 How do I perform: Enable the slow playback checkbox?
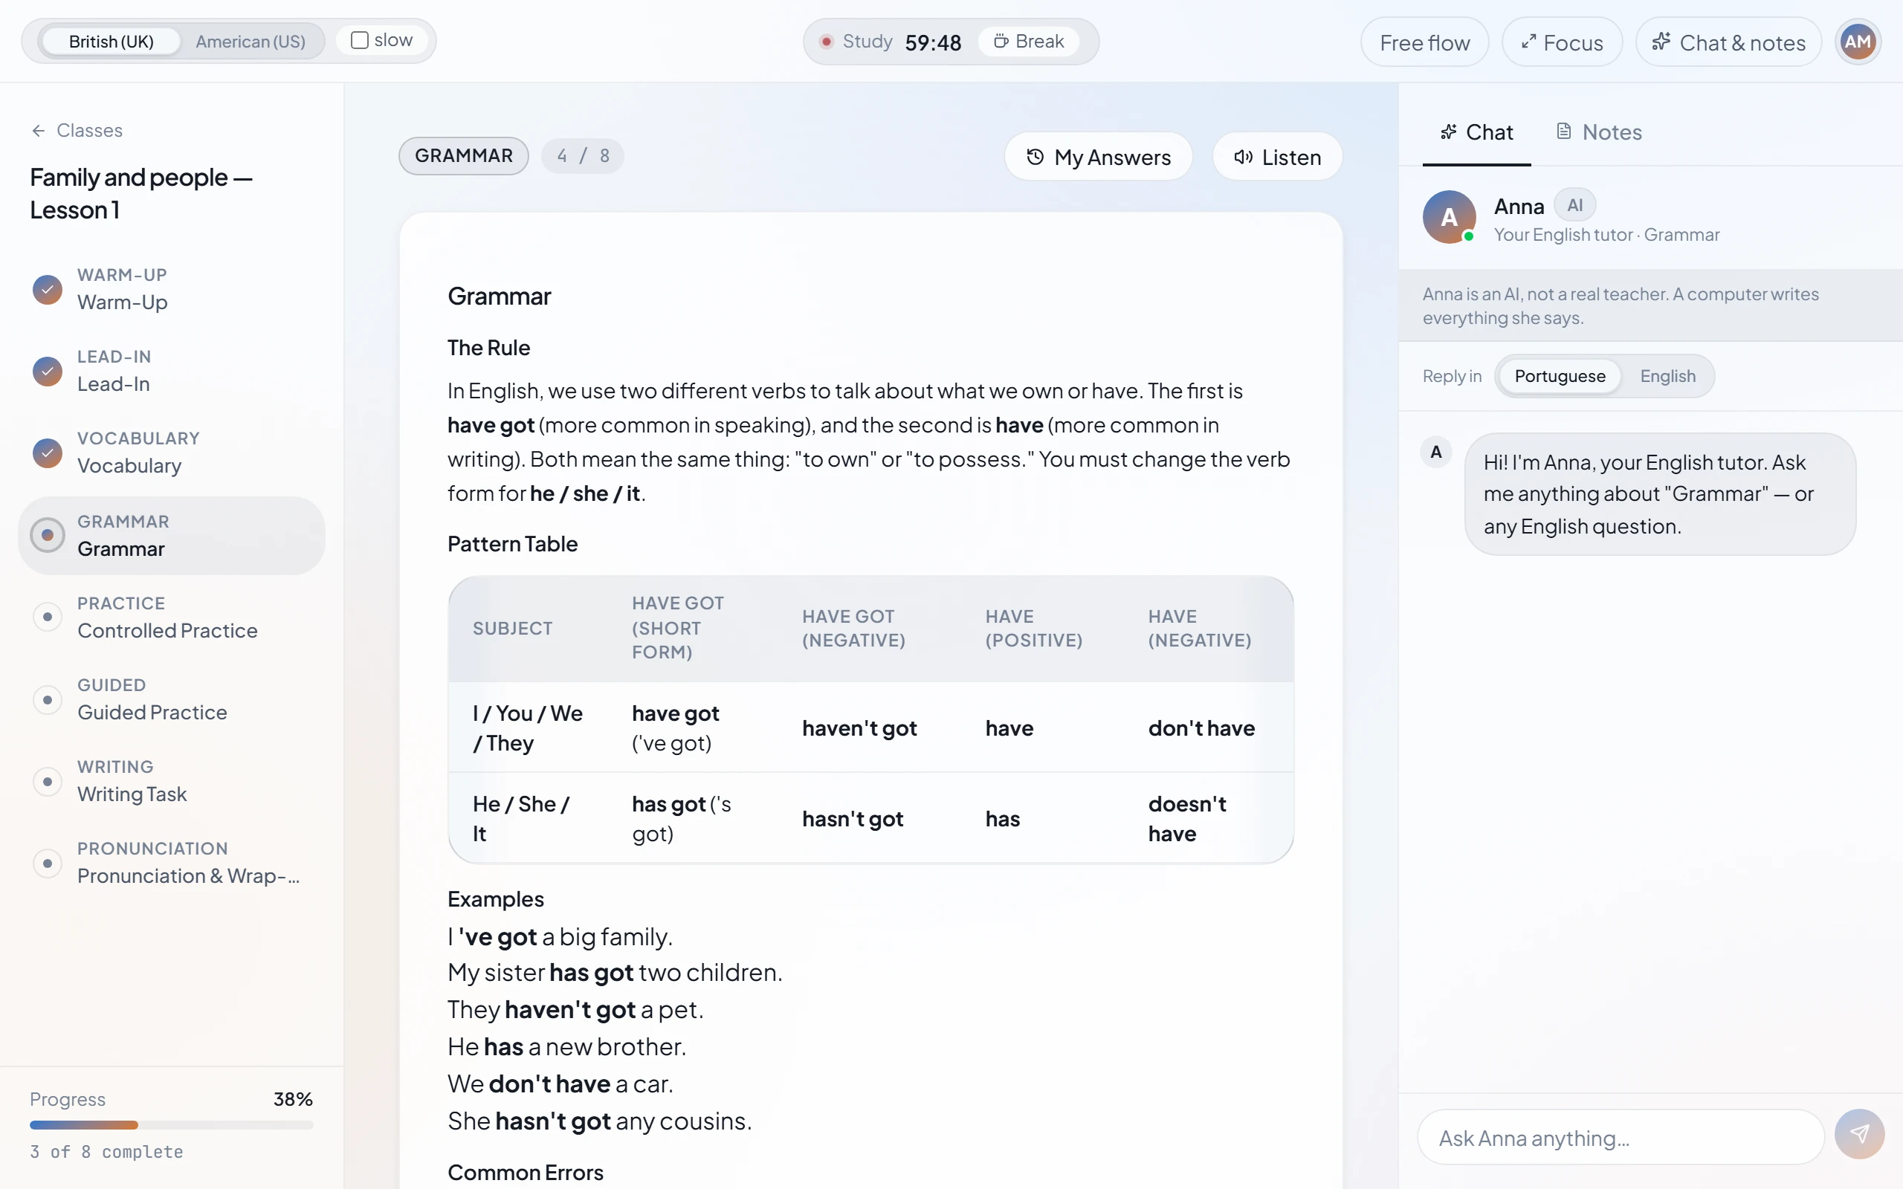click(x=359, y=40)
